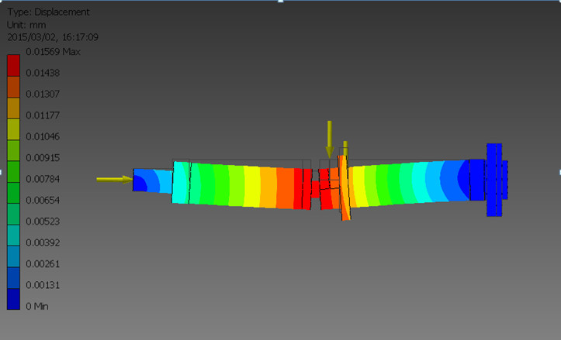Select the '0.00131' legend value
This screenshot has height=340, width=561.
tap(43, 286)
